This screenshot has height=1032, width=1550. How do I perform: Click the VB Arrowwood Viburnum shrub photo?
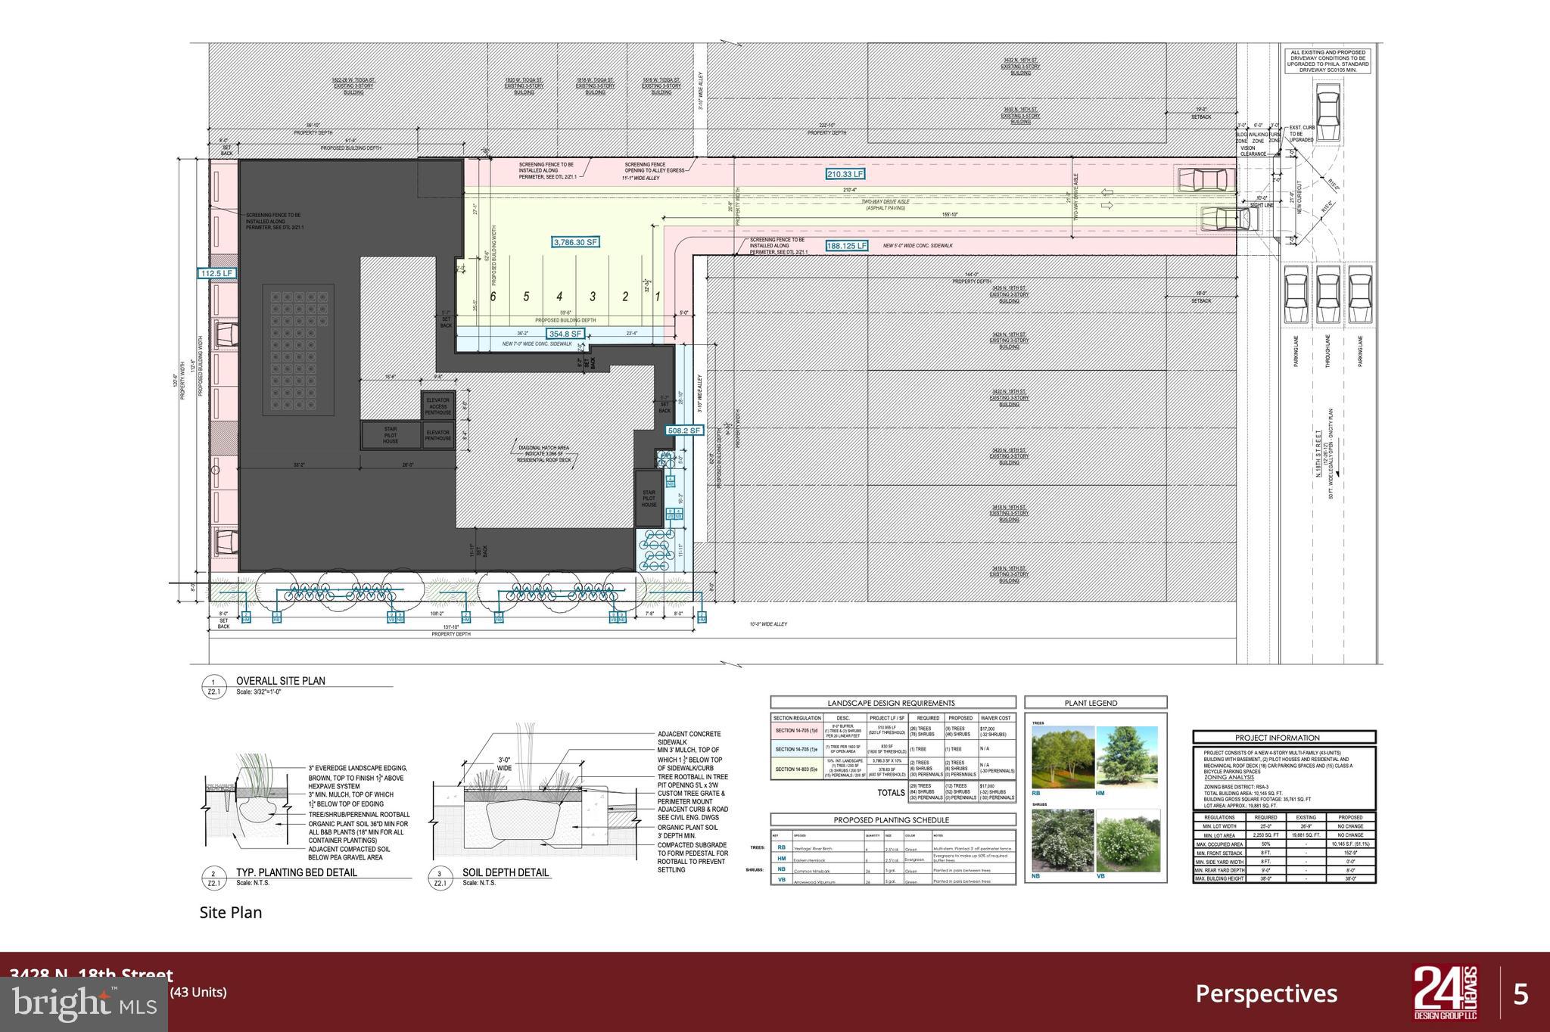point(1127,841)
